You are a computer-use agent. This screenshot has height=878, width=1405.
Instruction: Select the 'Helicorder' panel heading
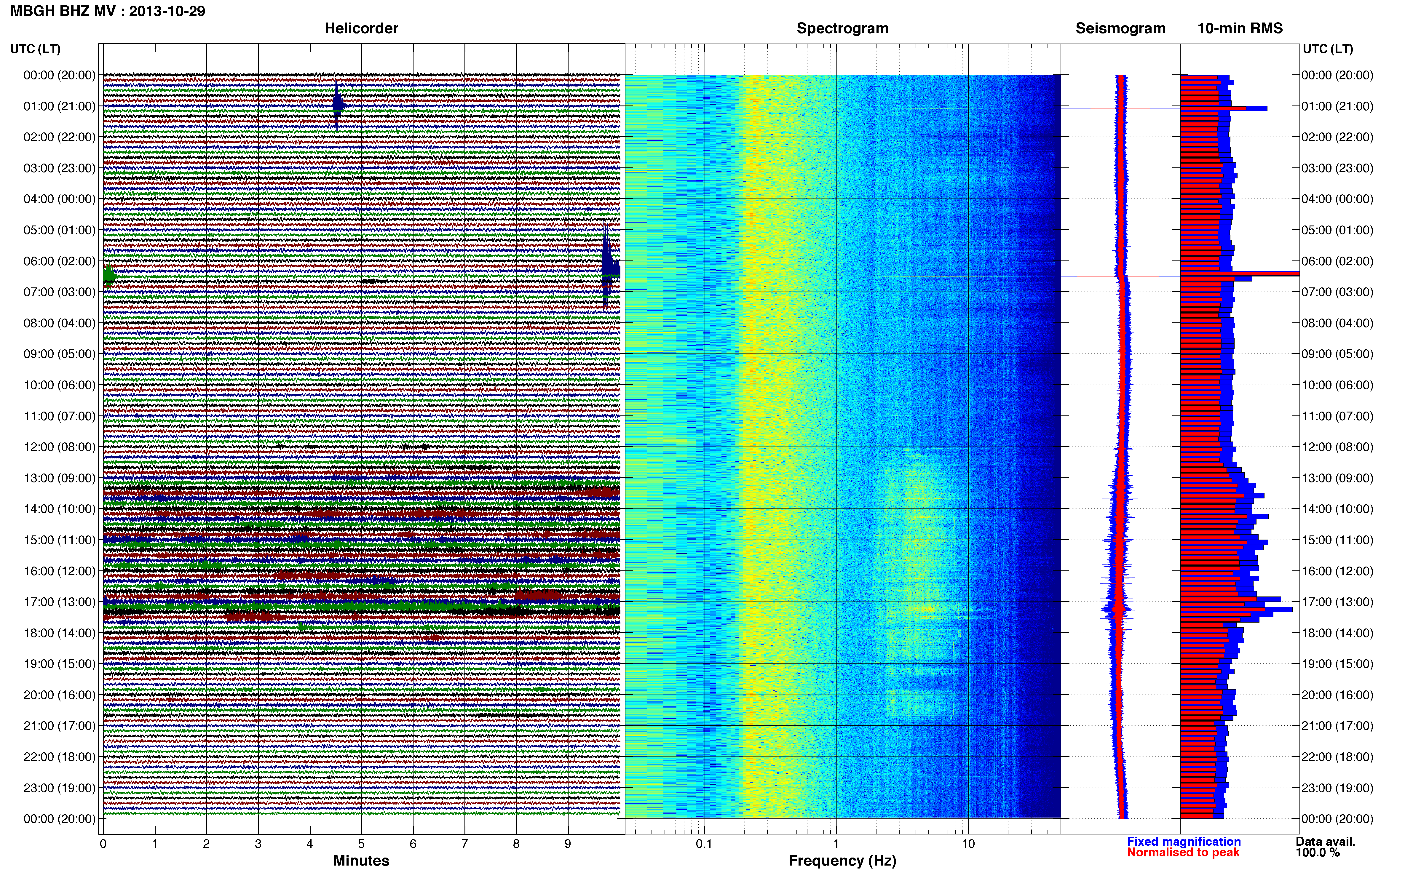[361, 28]
